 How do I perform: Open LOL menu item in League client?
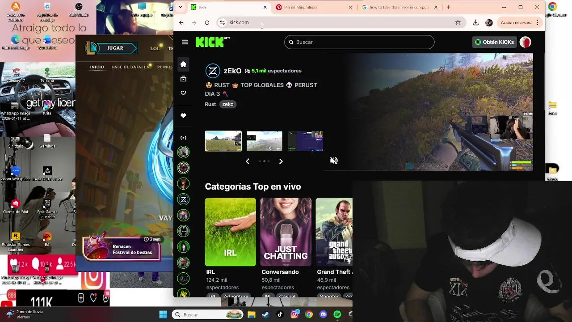pyautogui.click(x=155, y=48)
